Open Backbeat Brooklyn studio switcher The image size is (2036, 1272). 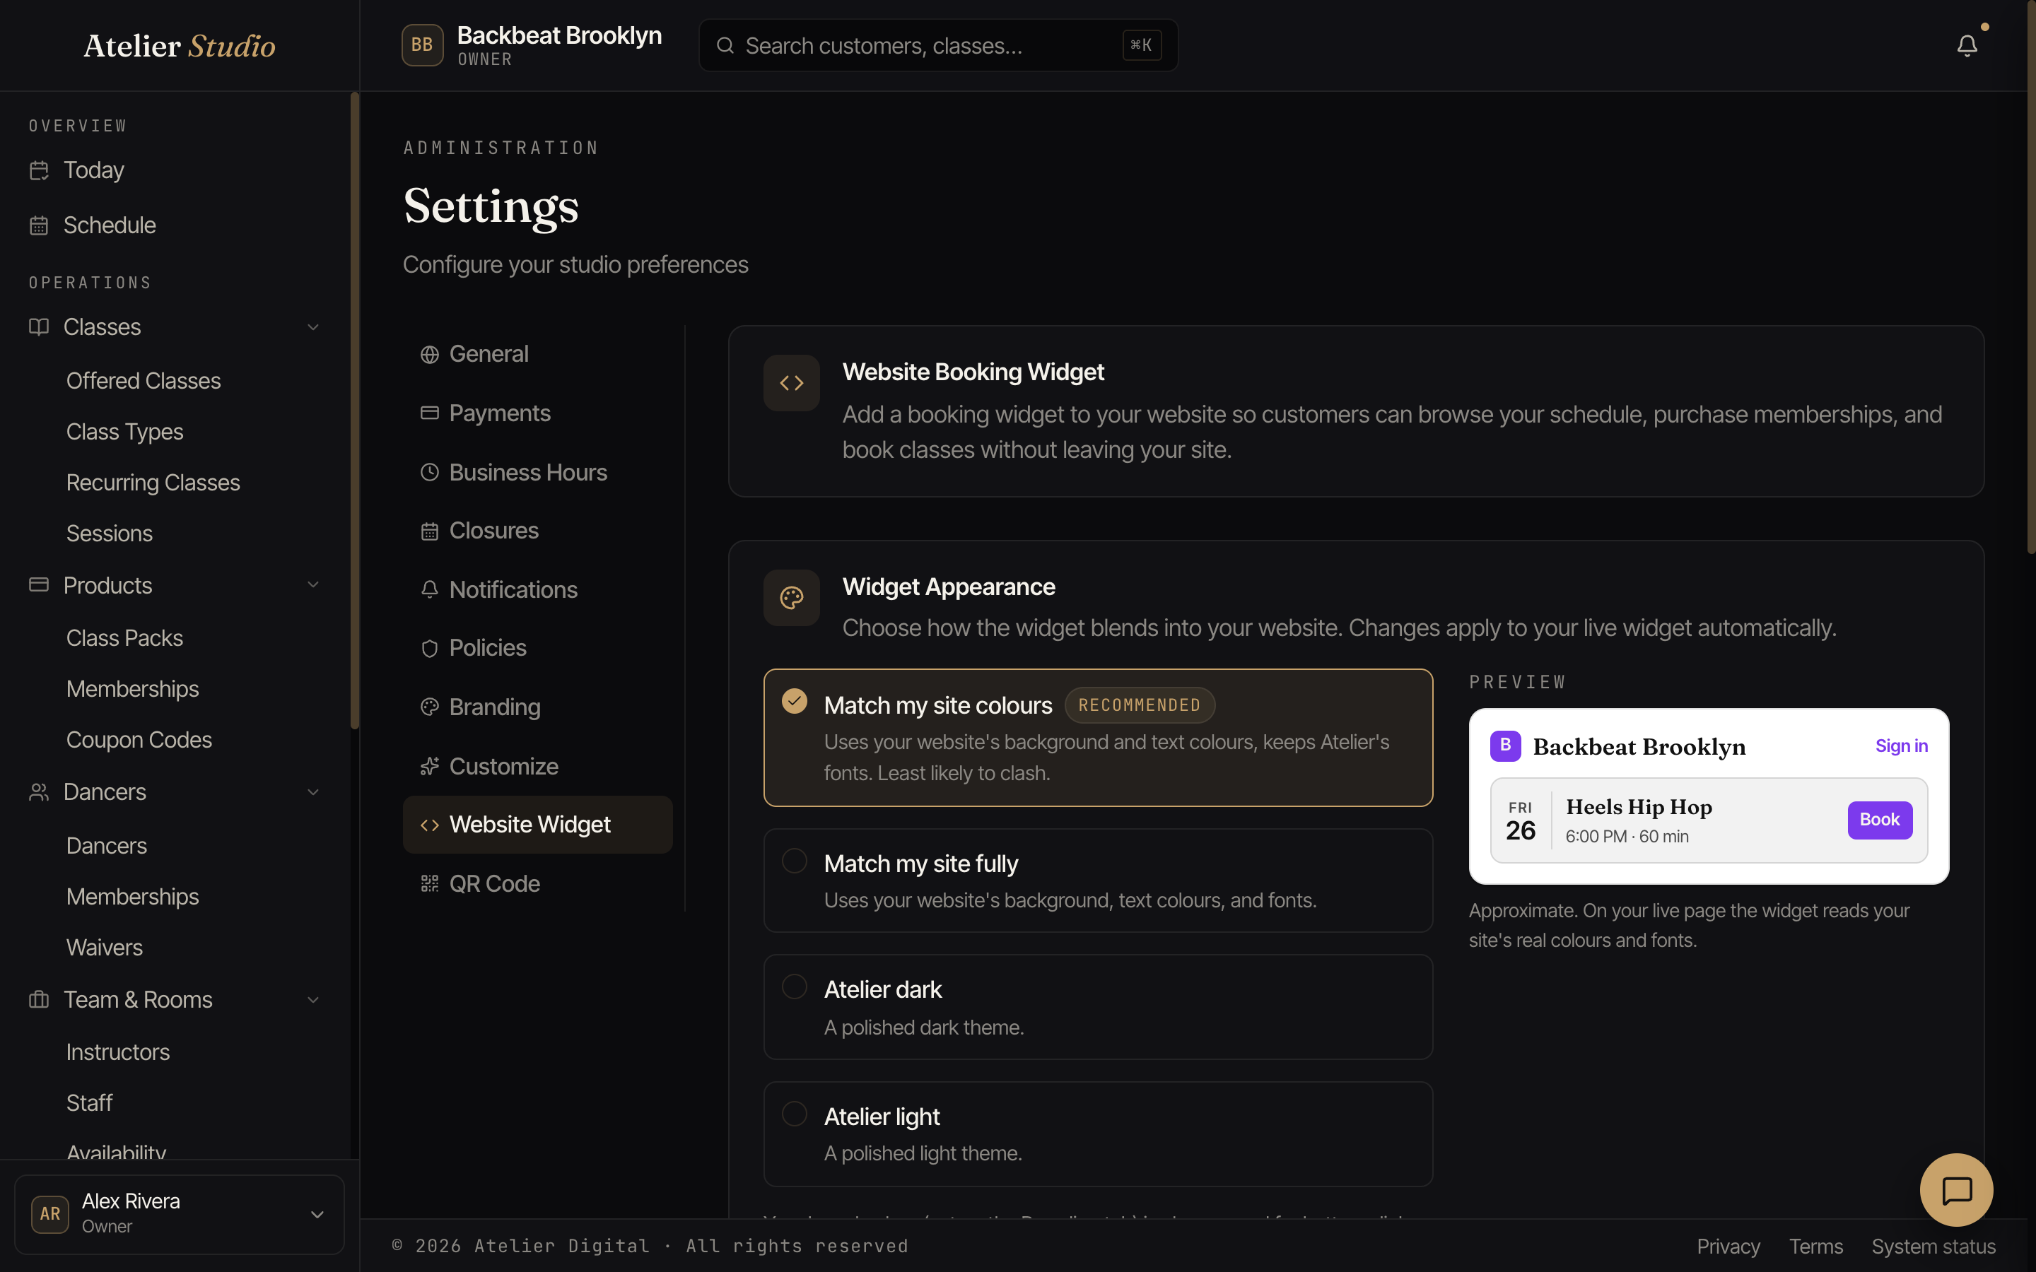[532, 45]
